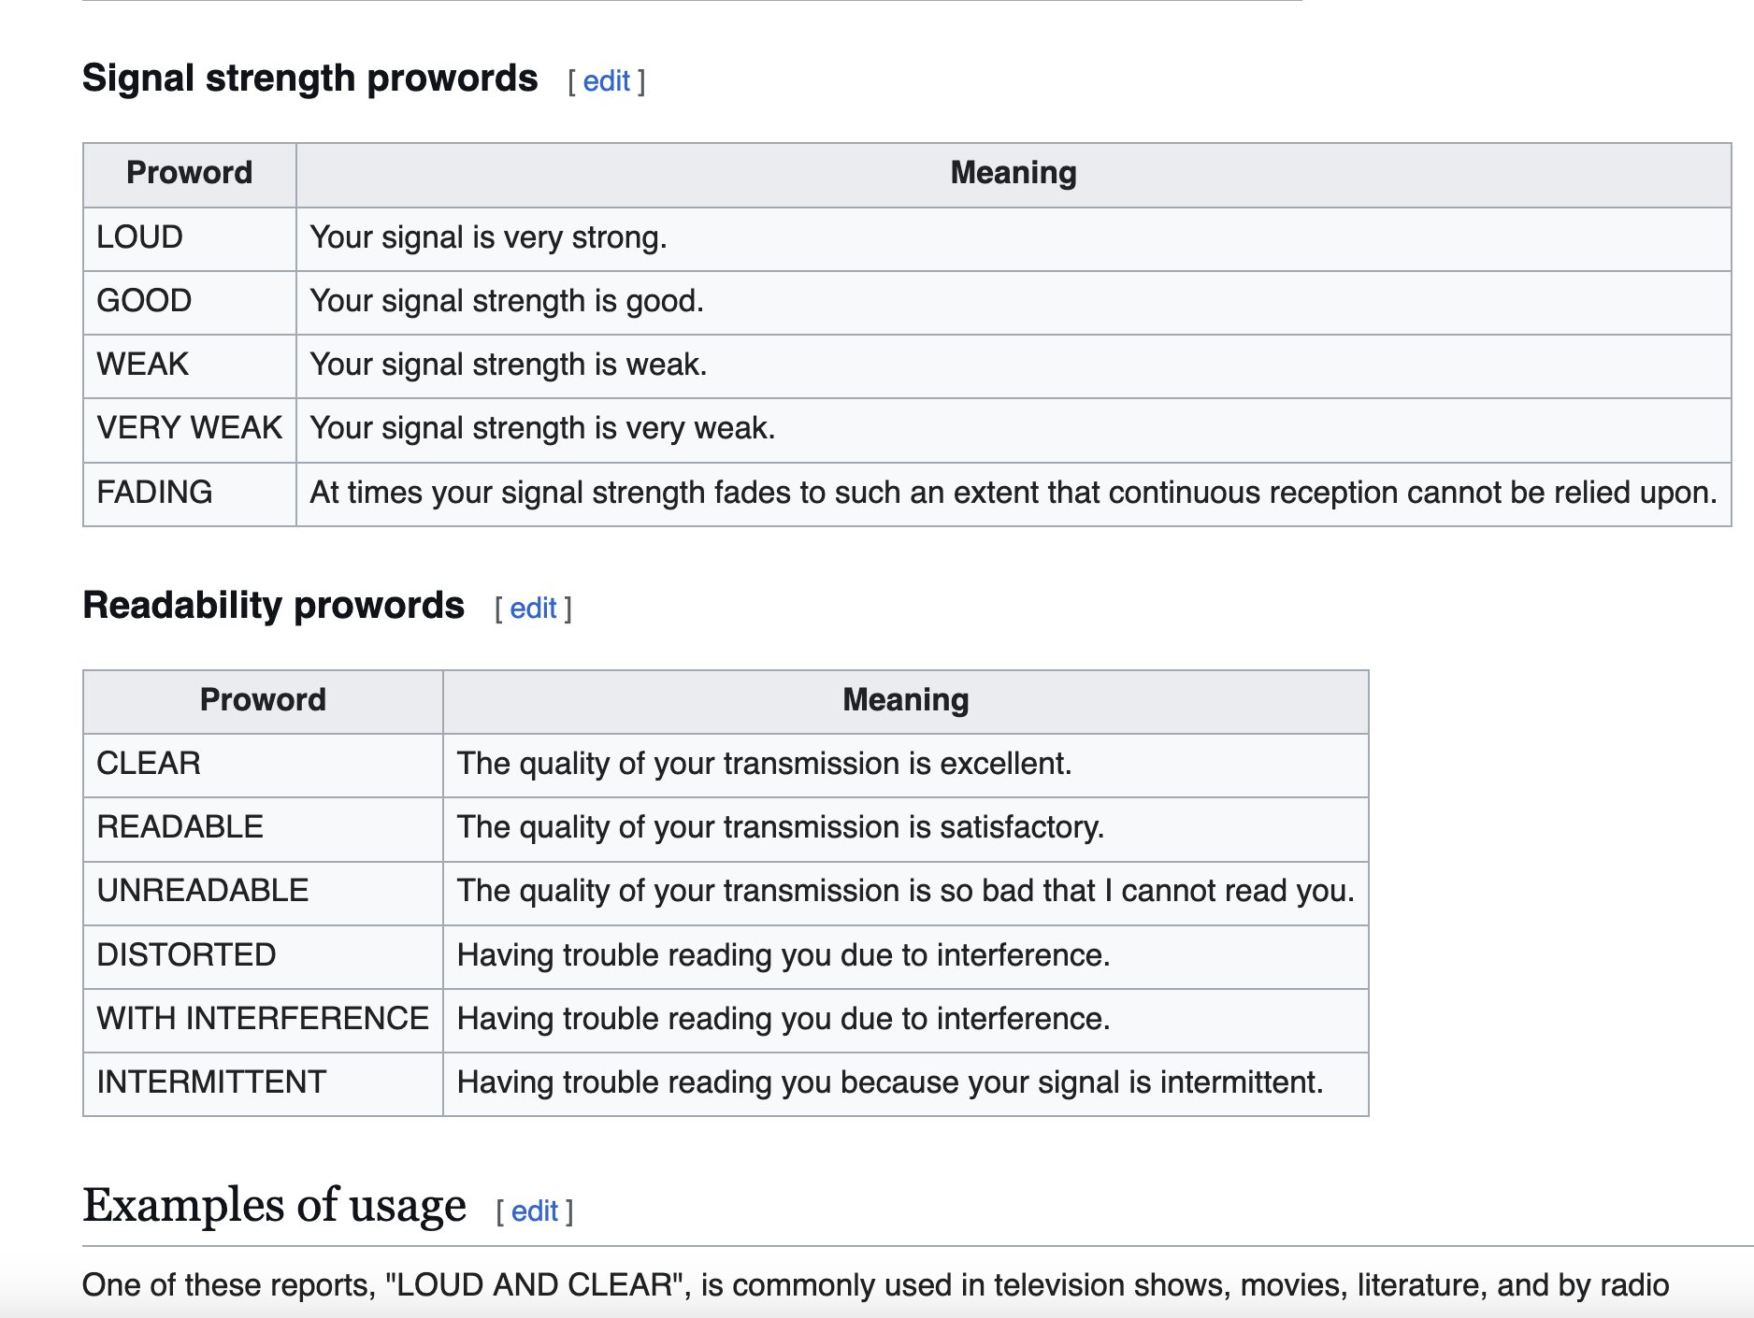Select the WITH INTERFERENCE proword cell
Screen dimensions: 1754x1318
[263, 1019]
